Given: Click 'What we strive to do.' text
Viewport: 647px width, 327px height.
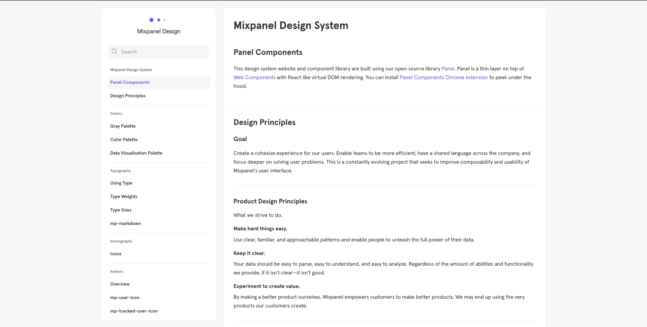Looking at the screenshot, I should (258, 215).
